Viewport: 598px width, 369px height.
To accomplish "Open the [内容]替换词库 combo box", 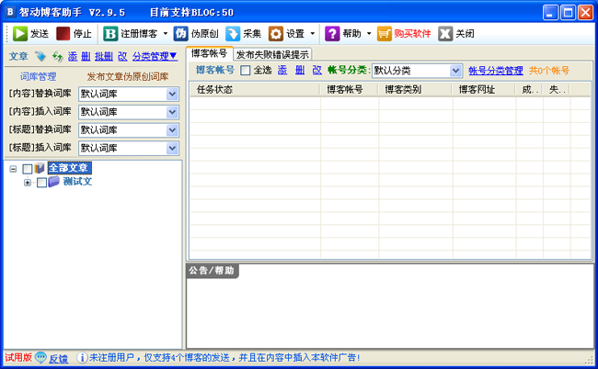I will tap(129, 94).
